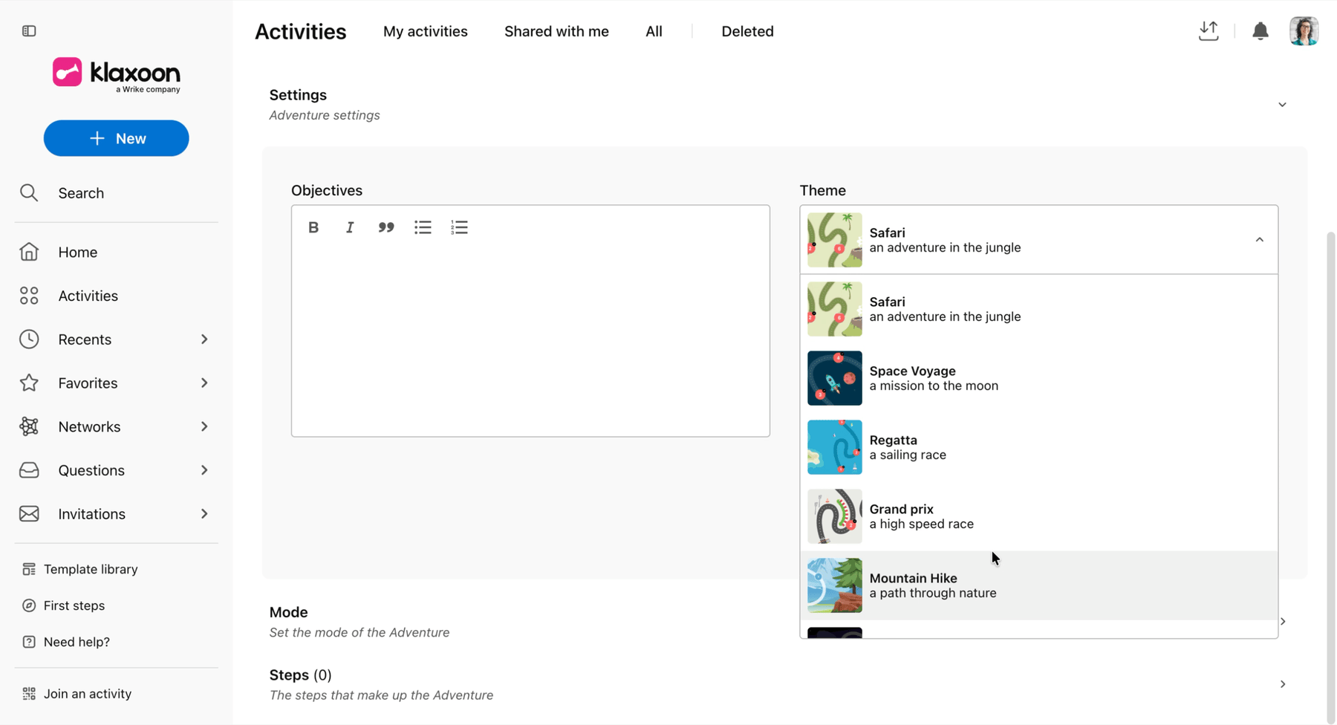Collapse the Settings section chevron

pyautogui.click(x=1282, y=105)
